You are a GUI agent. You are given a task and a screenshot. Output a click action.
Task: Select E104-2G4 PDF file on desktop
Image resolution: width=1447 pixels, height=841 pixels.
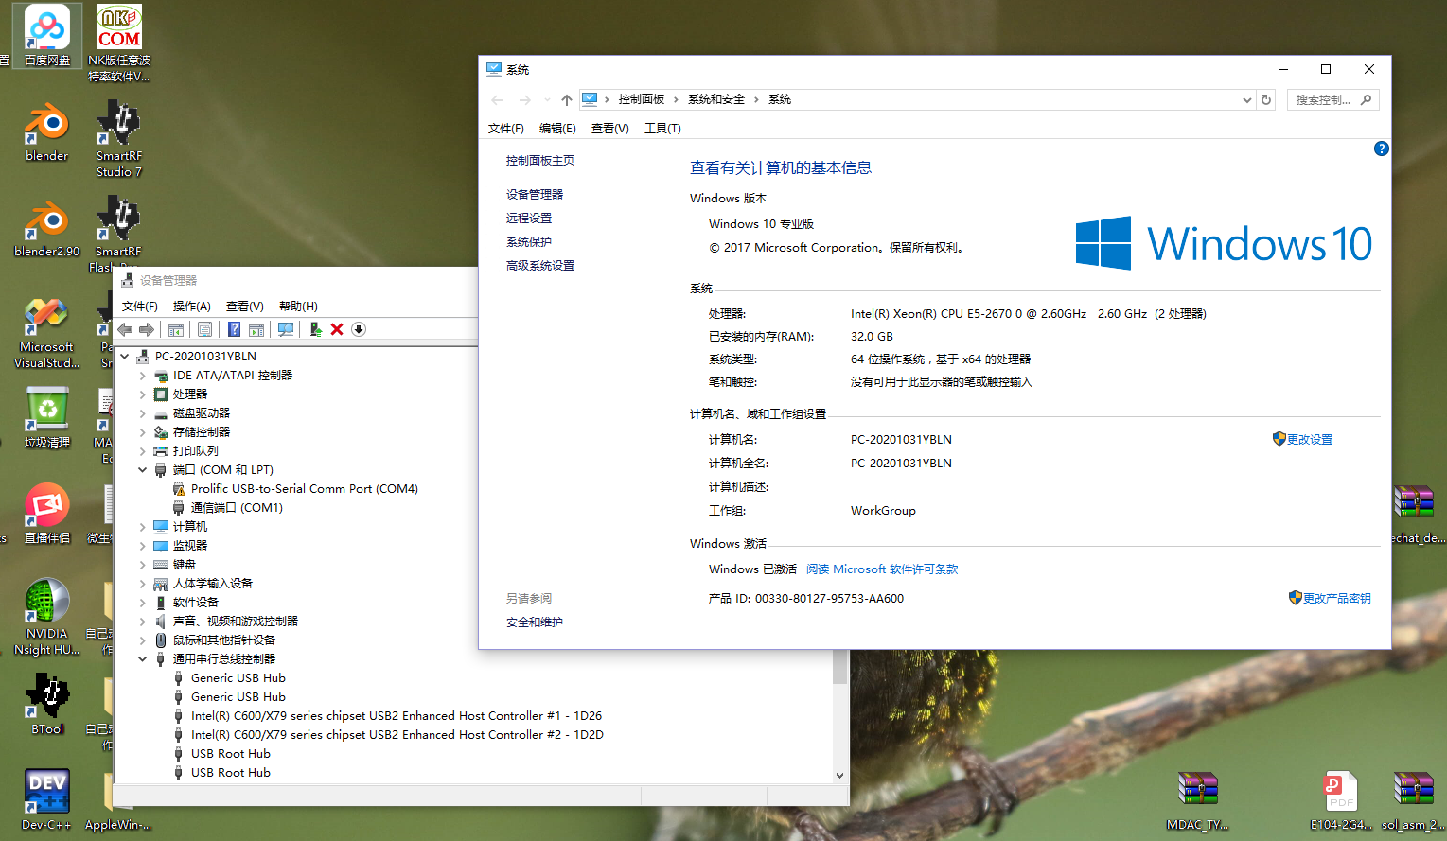(1341, 802)
